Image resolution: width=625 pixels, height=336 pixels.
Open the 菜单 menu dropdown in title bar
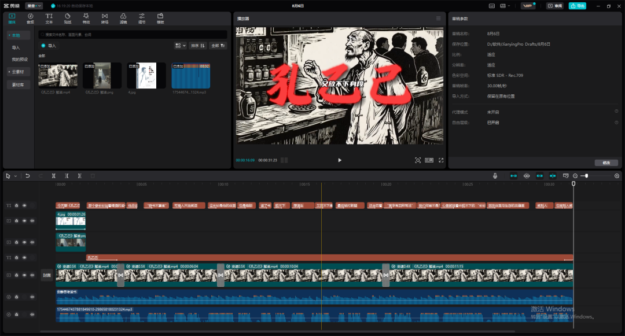pyautogui.click(x=34, y=6)
